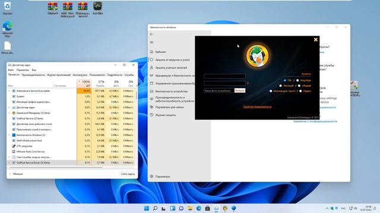This screenshot has height=213, width=380.
Task: Sort processes by the 9% disk column
Action: coord(113,83)
